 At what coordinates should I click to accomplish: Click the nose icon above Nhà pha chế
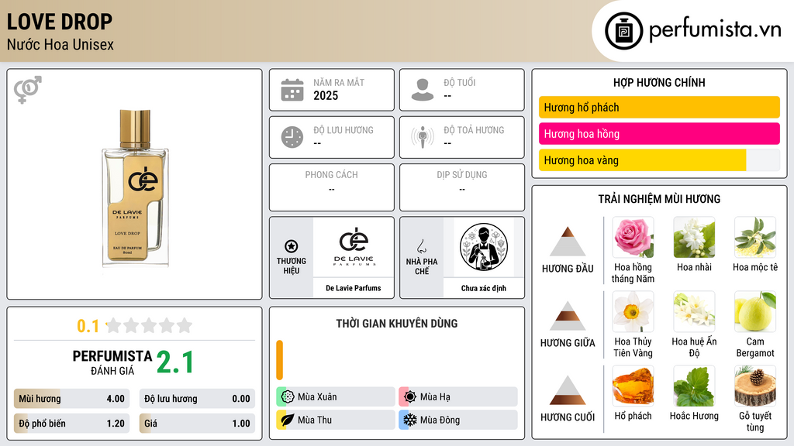click(x=421, y=246)
